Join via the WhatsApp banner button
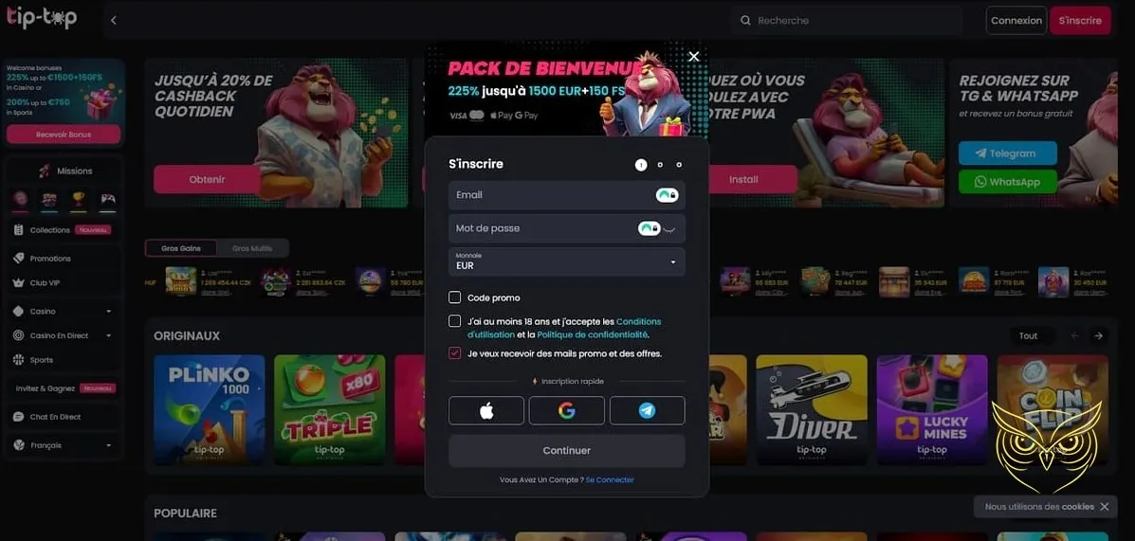 [1008, 182]
